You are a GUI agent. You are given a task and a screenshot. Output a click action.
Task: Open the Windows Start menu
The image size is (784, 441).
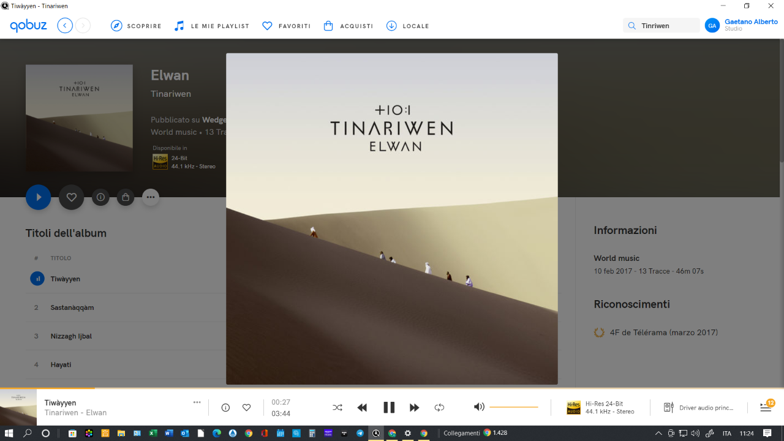point(10,433)
